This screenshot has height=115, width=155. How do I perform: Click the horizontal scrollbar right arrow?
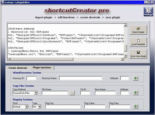tap(122, 59)
